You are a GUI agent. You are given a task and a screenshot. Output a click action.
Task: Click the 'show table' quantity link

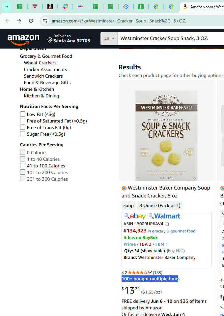[x=153, y=251]
